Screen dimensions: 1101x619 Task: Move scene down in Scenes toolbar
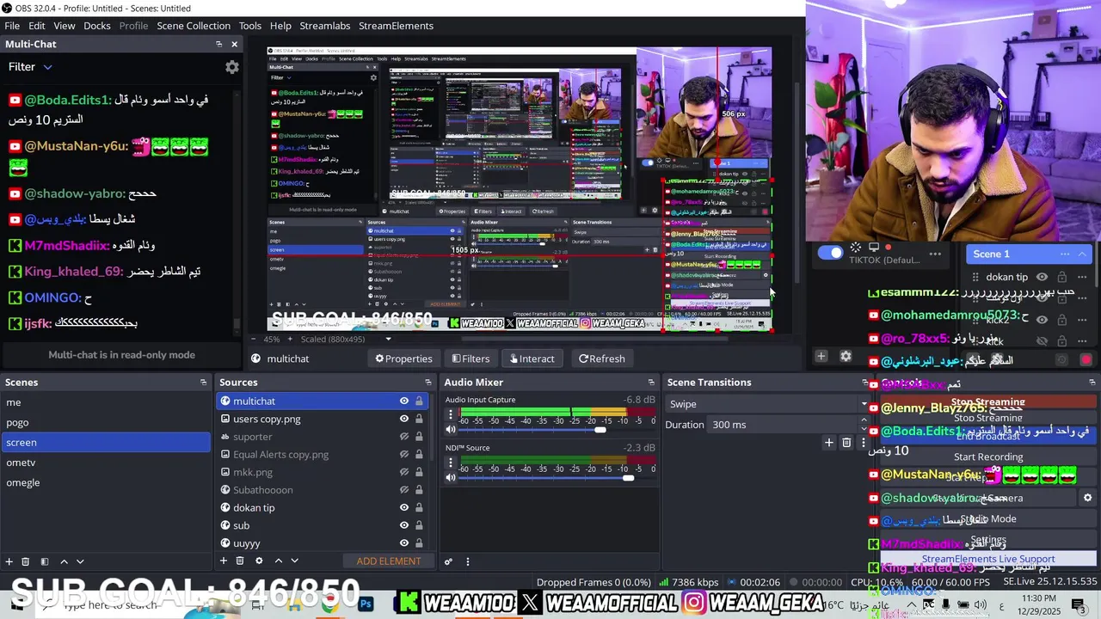[80, 561]
